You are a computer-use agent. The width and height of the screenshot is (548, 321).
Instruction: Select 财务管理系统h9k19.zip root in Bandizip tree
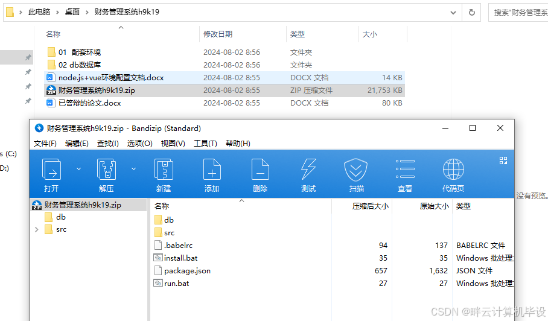coord(89,205)
